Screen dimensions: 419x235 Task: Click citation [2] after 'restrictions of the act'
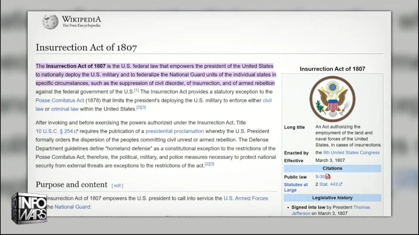coord(207,164)
